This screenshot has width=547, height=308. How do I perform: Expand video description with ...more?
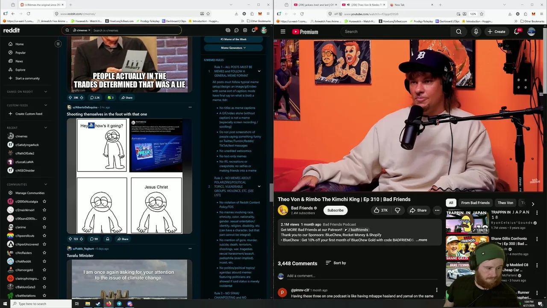tap(421, 240)
